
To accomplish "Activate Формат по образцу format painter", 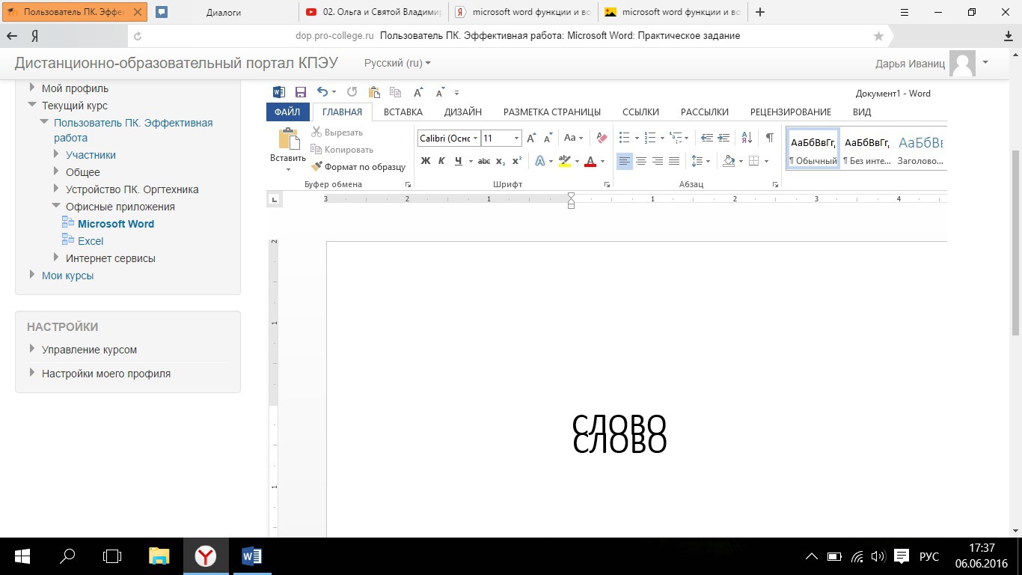I will click(358, 167).
